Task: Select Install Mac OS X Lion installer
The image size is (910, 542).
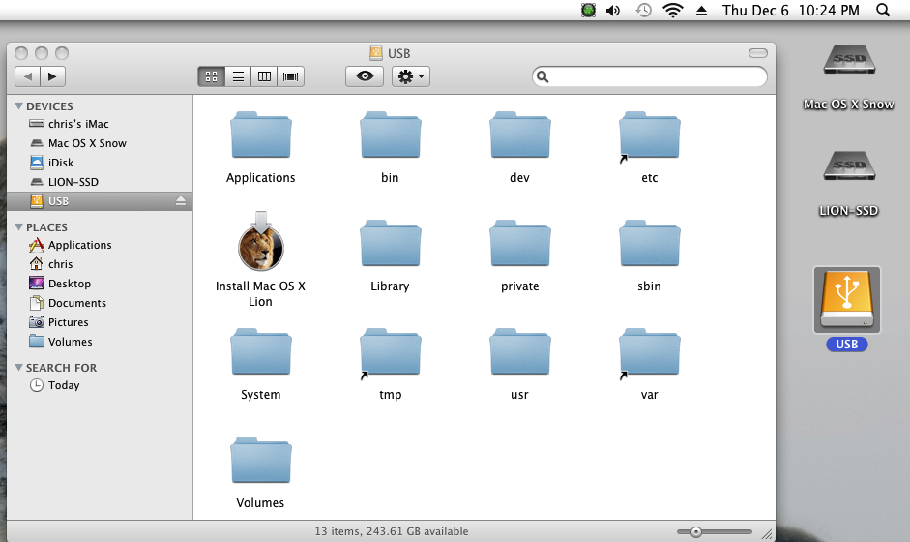Action: 260,241
